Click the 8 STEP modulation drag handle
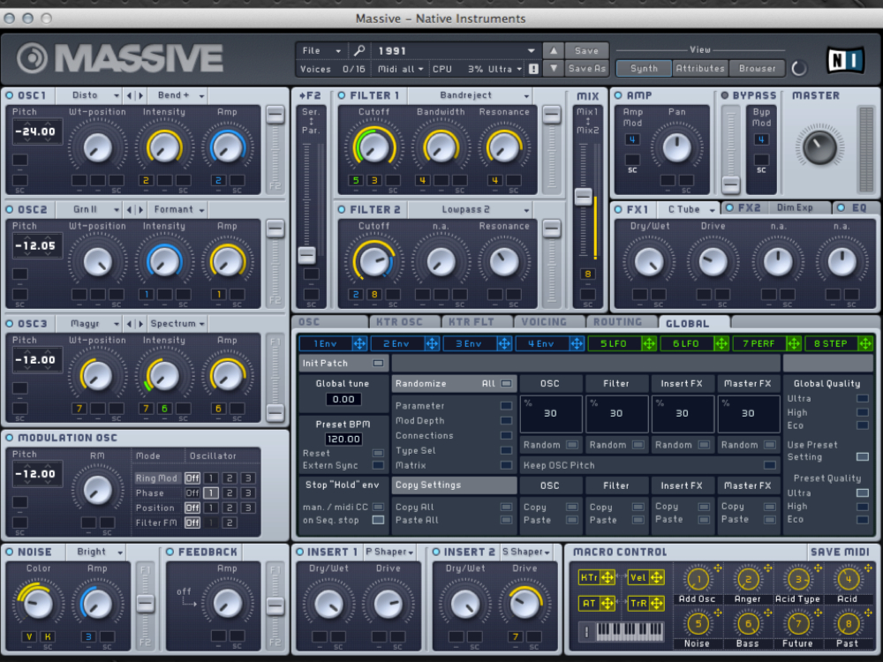Screen dimensions: 883x662 [865, 343]
